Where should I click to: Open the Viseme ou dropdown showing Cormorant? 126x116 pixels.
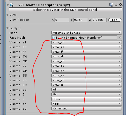coord(86,109)
